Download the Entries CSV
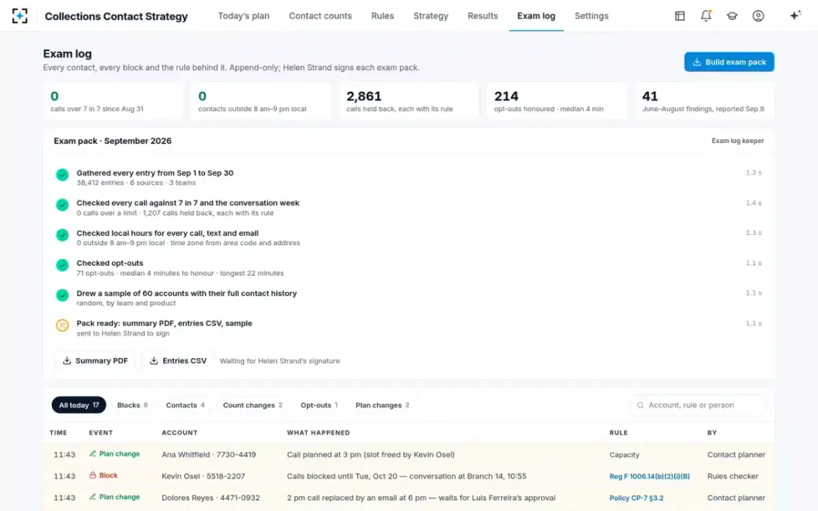This screenshot has height=511, width=818. pyautogui.click(x=178, y=361)
